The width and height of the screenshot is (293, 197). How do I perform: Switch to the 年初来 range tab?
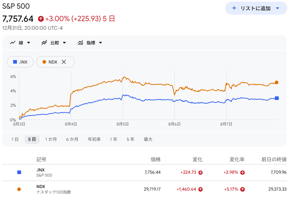94,139
